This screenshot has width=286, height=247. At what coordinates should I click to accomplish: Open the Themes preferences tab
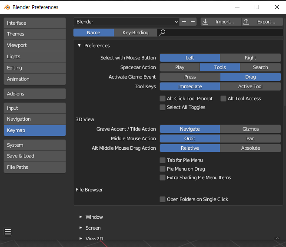pyautogui.click(x=35, y=34)
